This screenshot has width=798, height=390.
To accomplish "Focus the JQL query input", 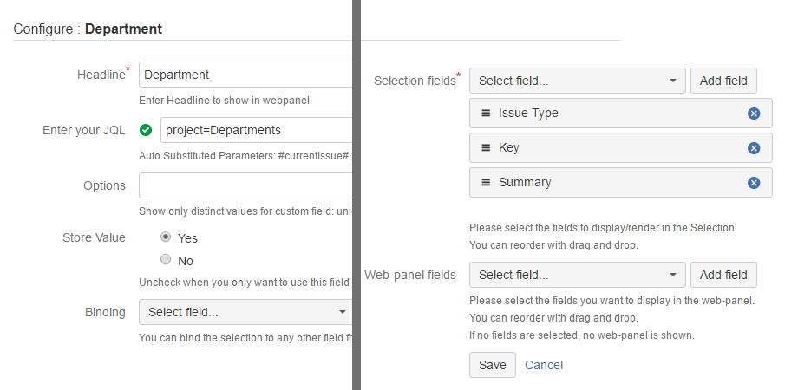I will [257, 130].
